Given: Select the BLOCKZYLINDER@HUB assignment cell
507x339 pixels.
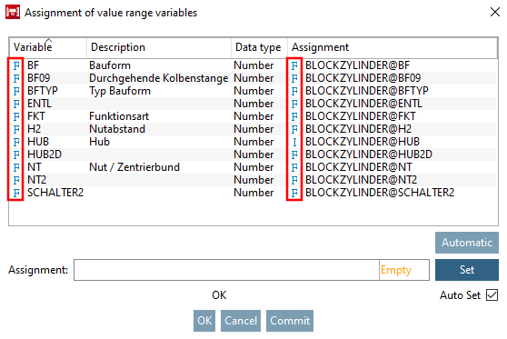Looking at the screenshot, I should 363,142.
